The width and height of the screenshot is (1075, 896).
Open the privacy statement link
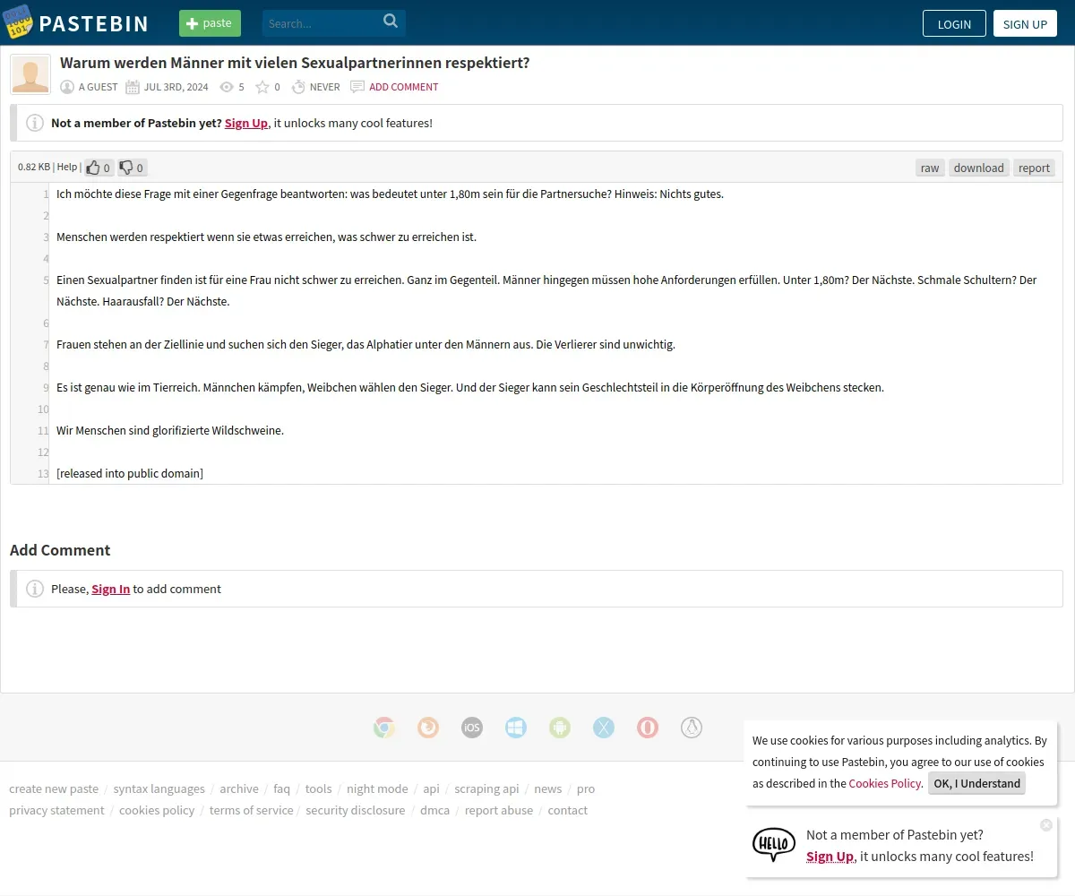pos(56,810)
